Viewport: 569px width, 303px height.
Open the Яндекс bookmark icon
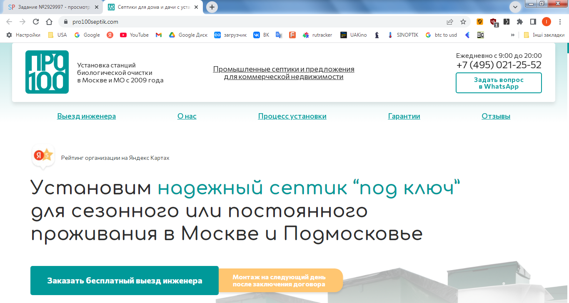[x=110, y=35]
